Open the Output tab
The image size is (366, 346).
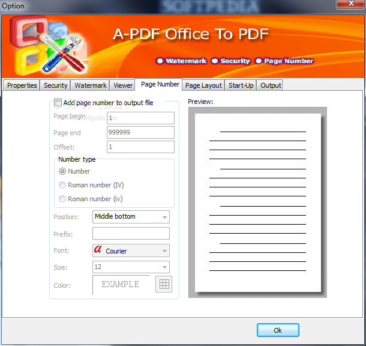(270, 85)
